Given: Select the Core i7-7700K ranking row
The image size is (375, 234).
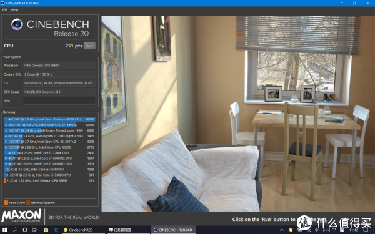Looking at the screenshot, I should [x=49, y=153].
